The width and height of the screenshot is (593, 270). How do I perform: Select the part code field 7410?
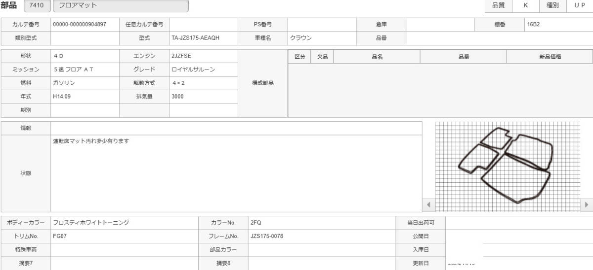36,5
